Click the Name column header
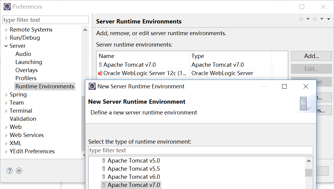This screenshot has height=189, width=334. tap(143, 56)
